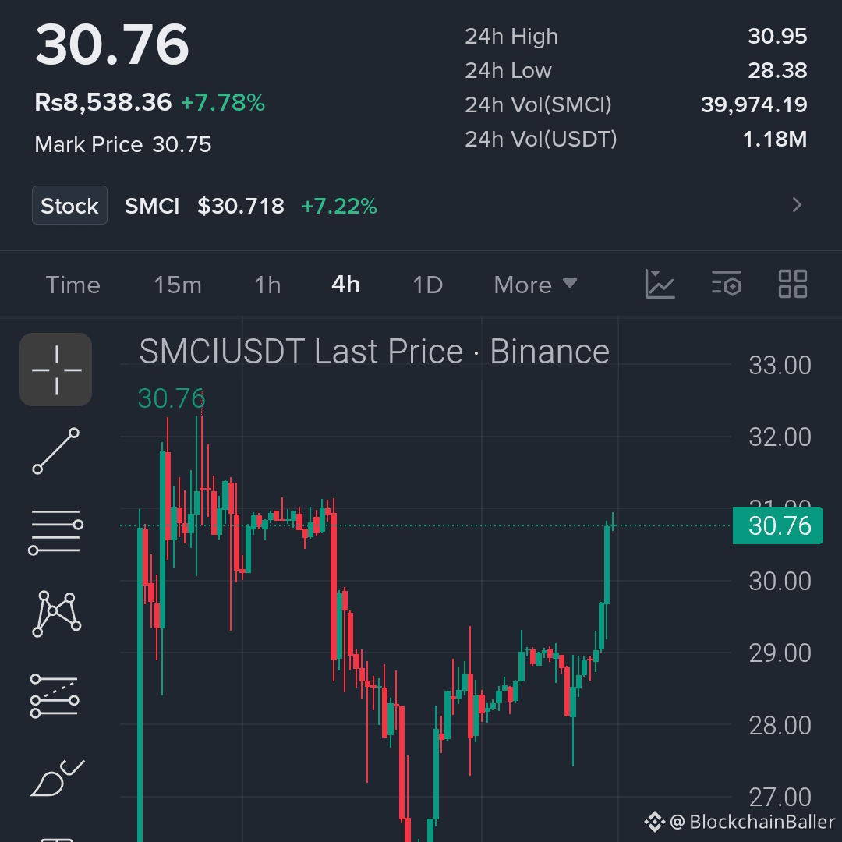The image size is (842, 842).
Task: Open chart settings list-gear icon
Action: click(727, 284)
